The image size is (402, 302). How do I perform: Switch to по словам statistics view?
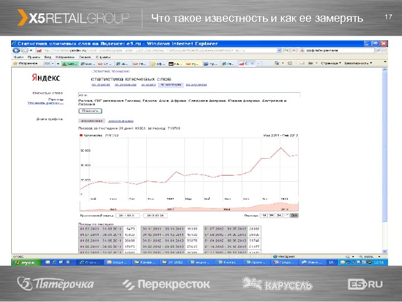[100, 84]
